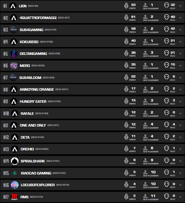Click the SUS4BLOOM team logo
This screenshot has height=203, width=185.
point(14,78)
